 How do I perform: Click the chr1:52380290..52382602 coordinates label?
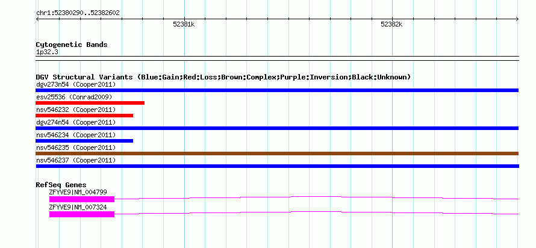point(78,13)
